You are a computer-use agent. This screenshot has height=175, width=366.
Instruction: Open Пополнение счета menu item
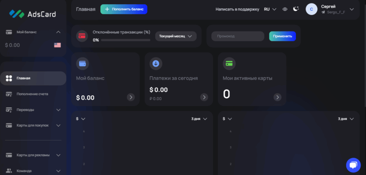[x=33, y=94]
